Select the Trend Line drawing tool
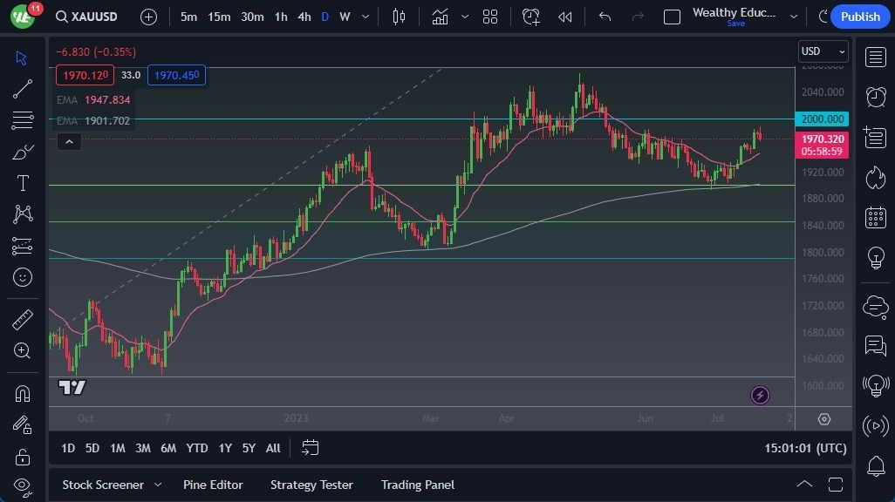This screenshot has height=502, width=895. pos(22,89)
